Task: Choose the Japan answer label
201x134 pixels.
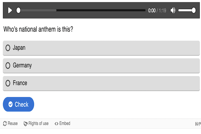Action: click(19, 48)
